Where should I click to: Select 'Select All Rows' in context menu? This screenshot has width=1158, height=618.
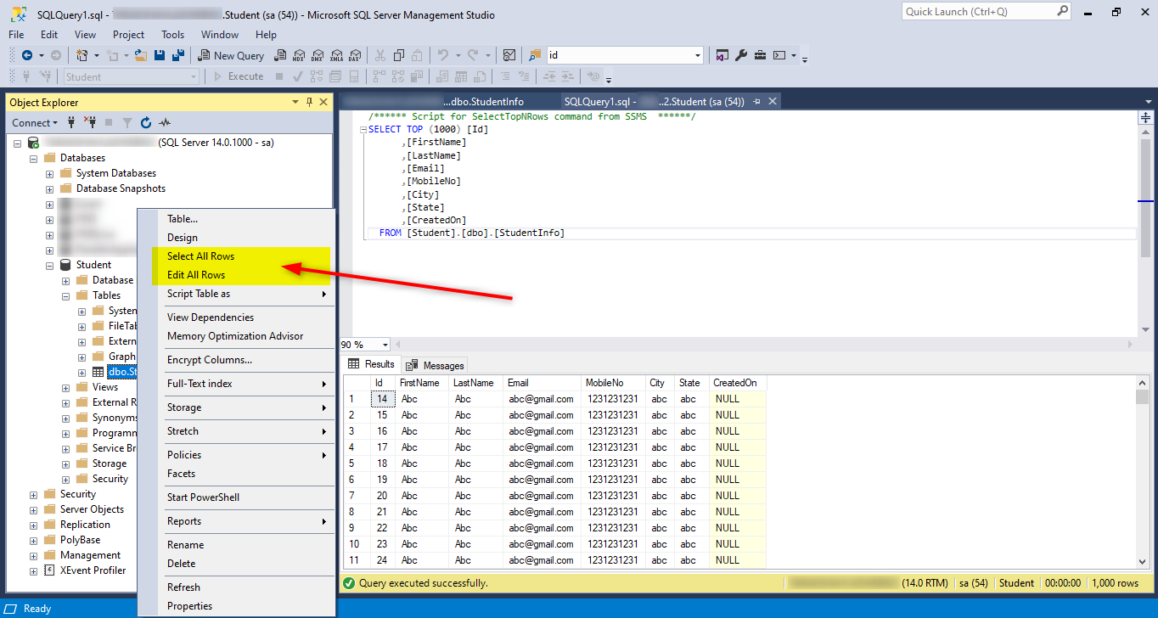click(x=201, y=256)
